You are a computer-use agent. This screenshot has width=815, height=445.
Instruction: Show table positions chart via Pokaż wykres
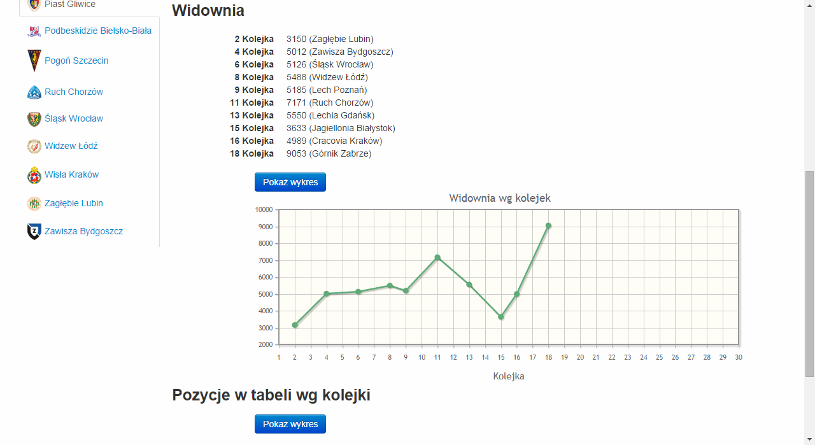point(290,424)
